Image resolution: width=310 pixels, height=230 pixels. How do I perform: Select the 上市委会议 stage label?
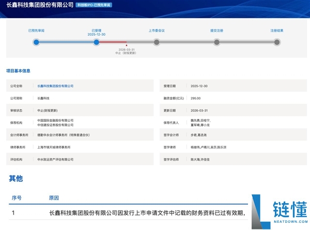tap(157, 30)
